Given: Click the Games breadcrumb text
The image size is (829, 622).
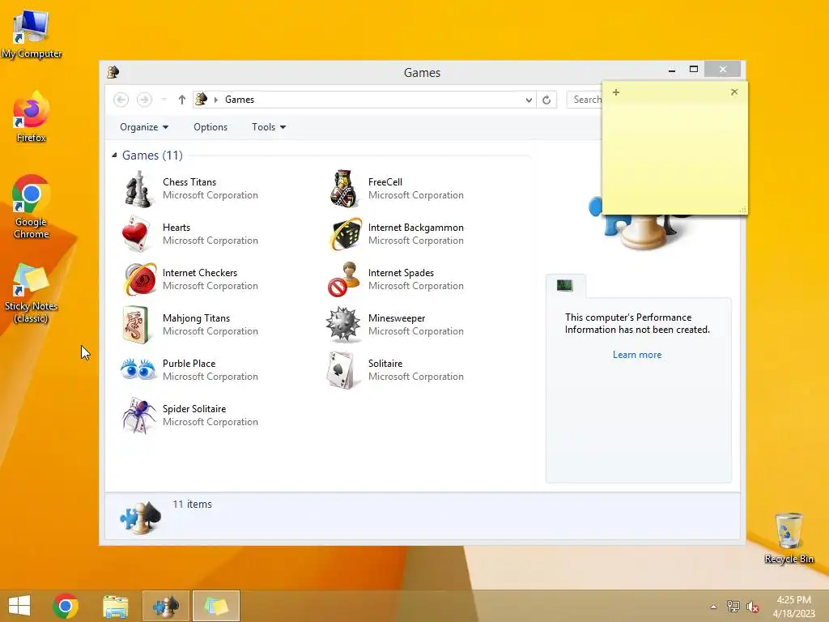Looking at the screenshot, I should point(240,100).
